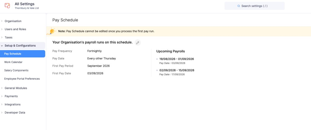Edit pay schedule using pencil icon
This screenshot has height=130, width=311.
138,43
